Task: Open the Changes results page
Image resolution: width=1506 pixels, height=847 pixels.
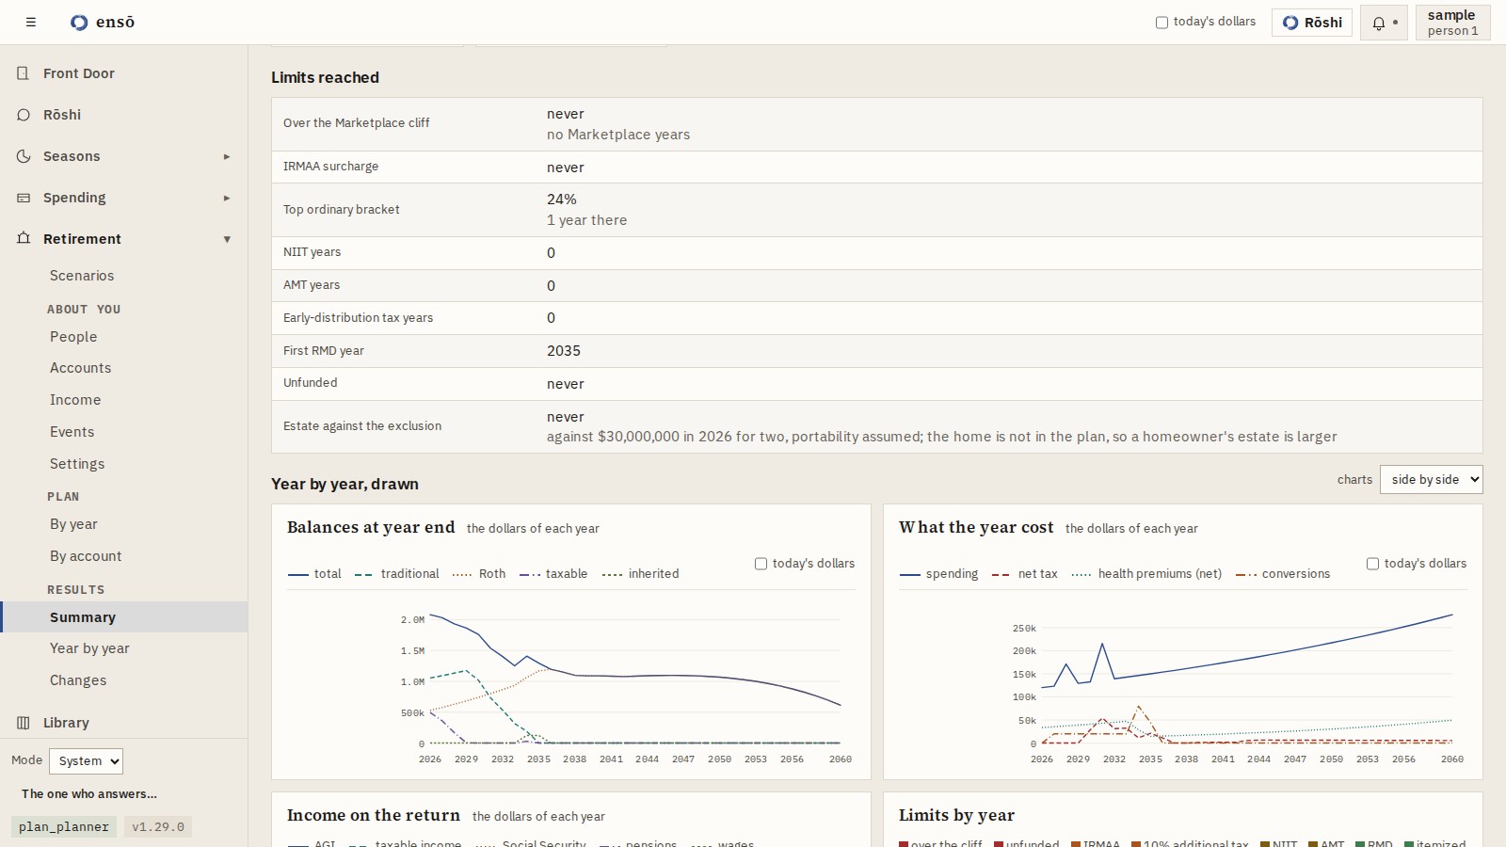Action: coord(78,680)
